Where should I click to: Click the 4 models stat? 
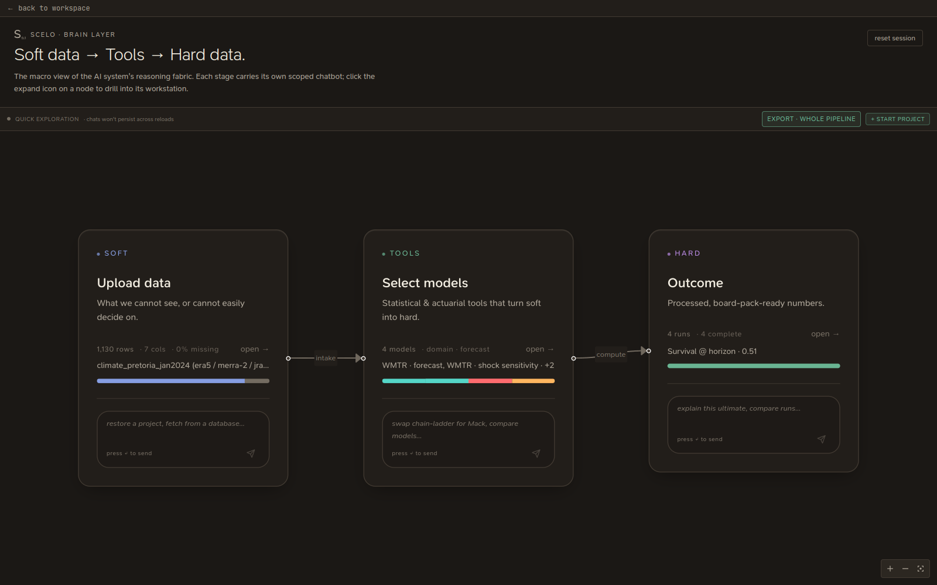[x=399, y=349]
